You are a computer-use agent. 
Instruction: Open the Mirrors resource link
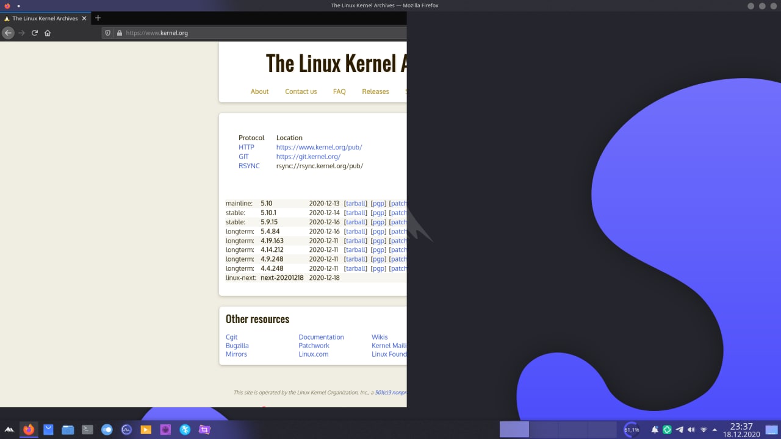click(x=236, y=354)
